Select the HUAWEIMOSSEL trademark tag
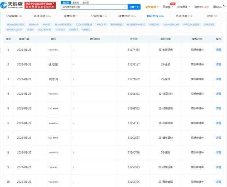Screen dimensions: 227x187 15,25
